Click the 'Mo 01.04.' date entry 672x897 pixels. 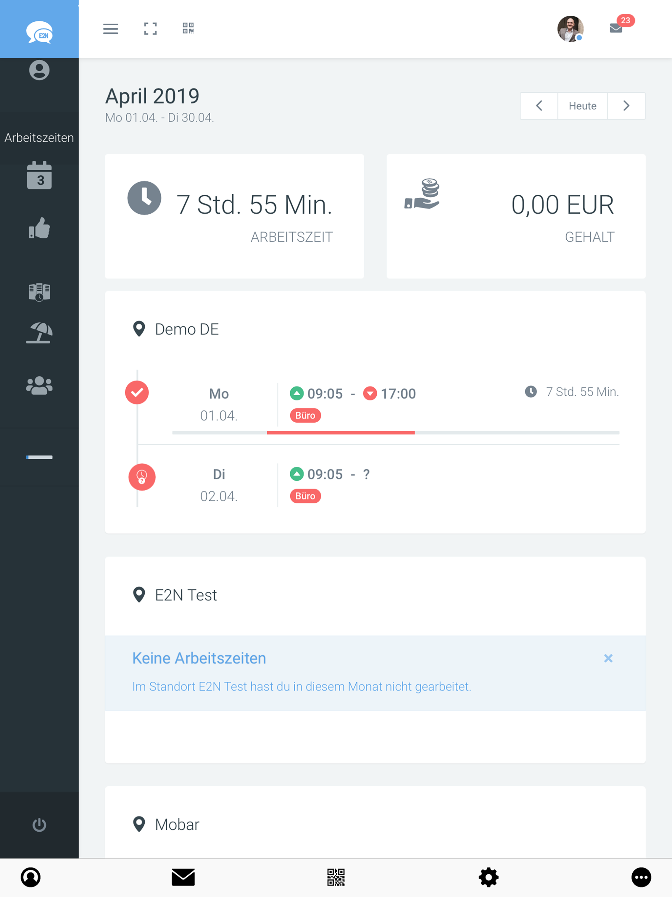point(219,405)
